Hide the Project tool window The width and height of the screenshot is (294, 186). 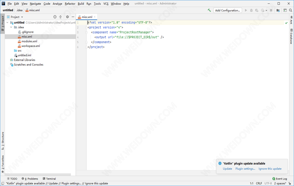(x=73, y=17)
